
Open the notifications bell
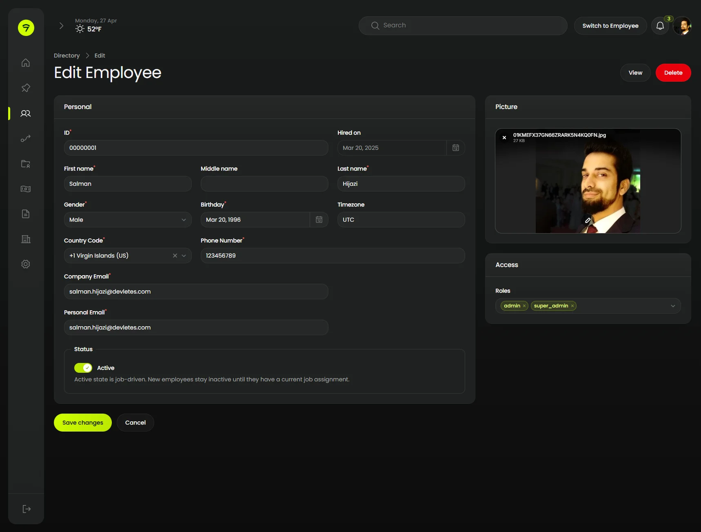coord(660,26)
